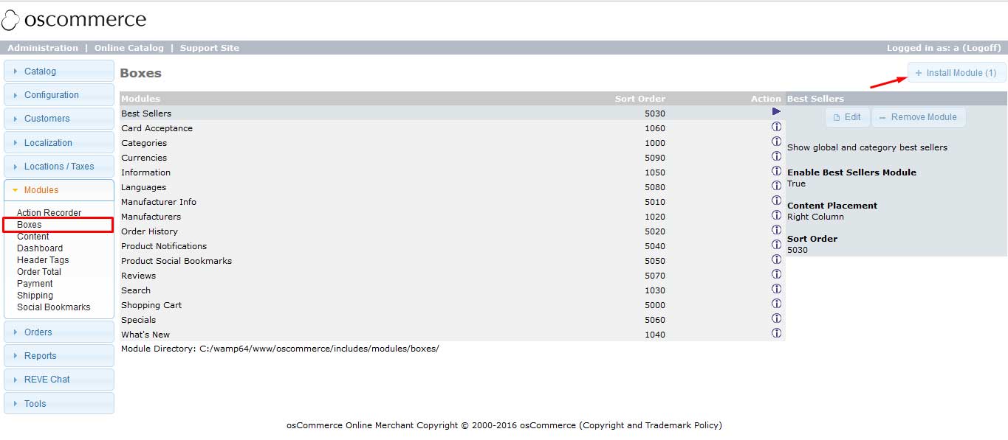Click info icon in Information row
The image size is (1008, 440).
point(776,171)
